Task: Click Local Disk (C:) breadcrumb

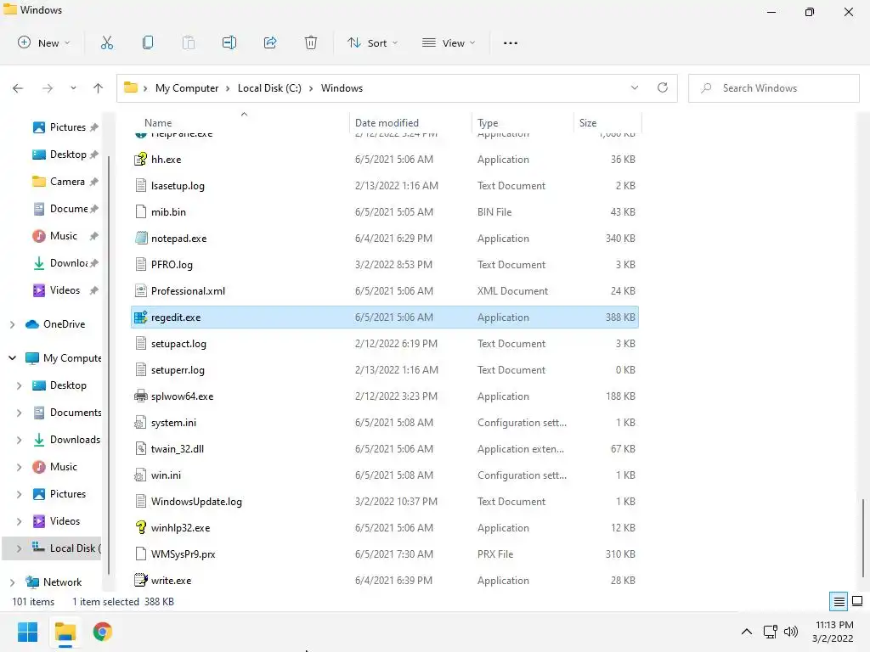Action: 269,88
